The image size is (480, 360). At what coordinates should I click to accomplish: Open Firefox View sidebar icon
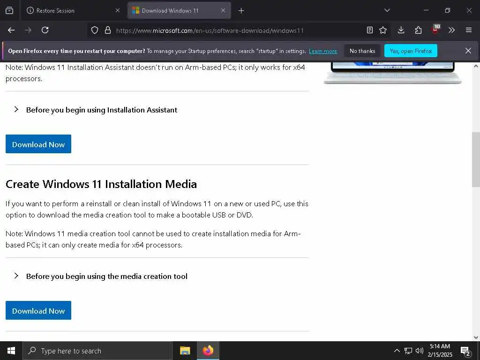coord(9,10)
